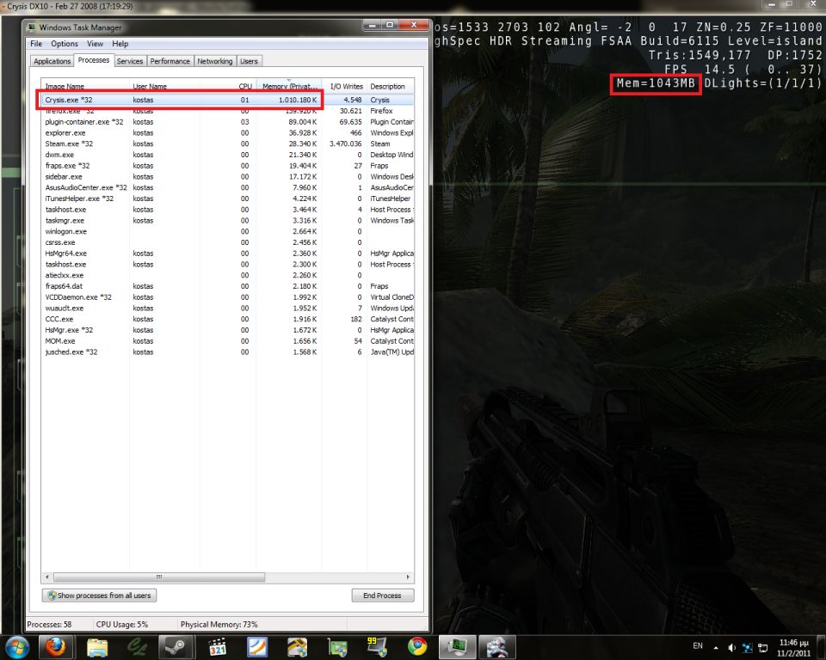
Task: Switch to the Applications tab
Action: 52,61
